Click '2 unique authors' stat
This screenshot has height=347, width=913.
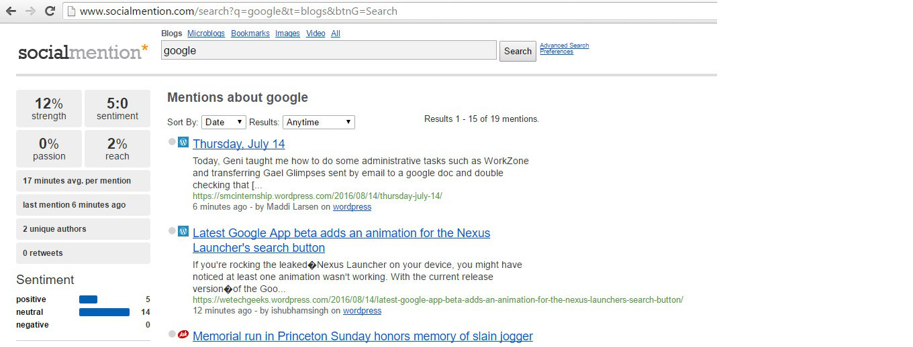click(x=83, y=229)
